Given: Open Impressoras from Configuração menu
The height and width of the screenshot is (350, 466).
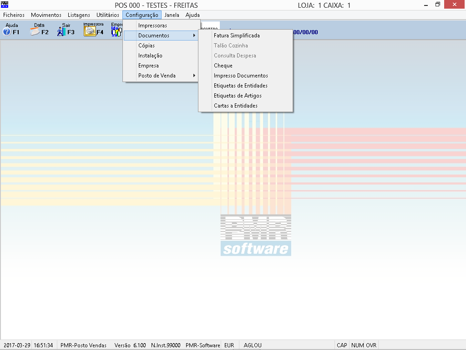Looking at the screenshot, I should pyautogui.click(x=152, y=26).
